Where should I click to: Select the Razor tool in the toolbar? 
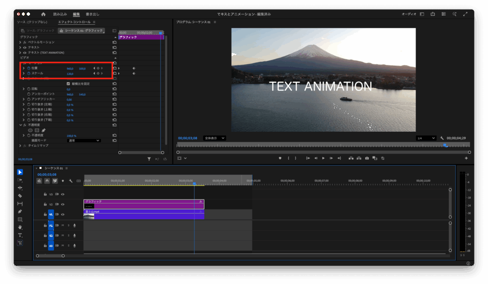coord(20,196)
